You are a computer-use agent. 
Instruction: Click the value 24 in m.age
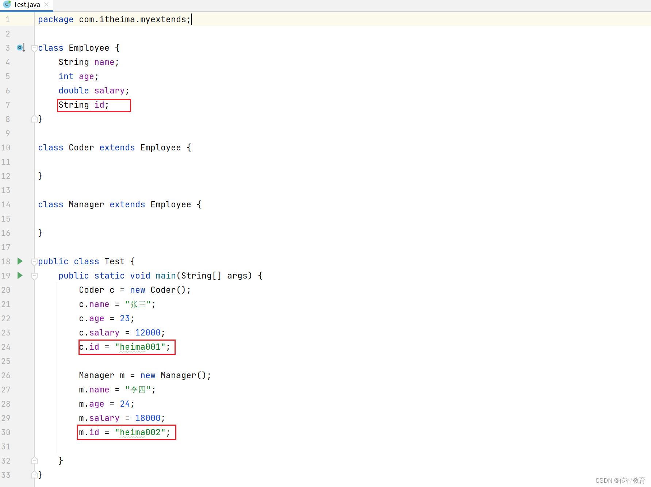click(125, 404)
